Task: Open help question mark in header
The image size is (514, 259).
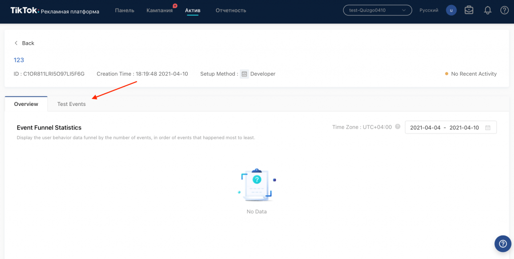Action: (x=504, y=10)
